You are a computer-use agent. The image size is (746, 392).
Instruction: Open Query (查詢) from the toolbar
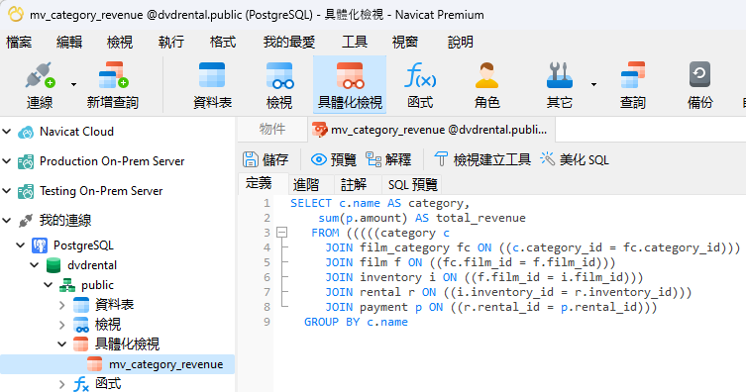[633, 85]
